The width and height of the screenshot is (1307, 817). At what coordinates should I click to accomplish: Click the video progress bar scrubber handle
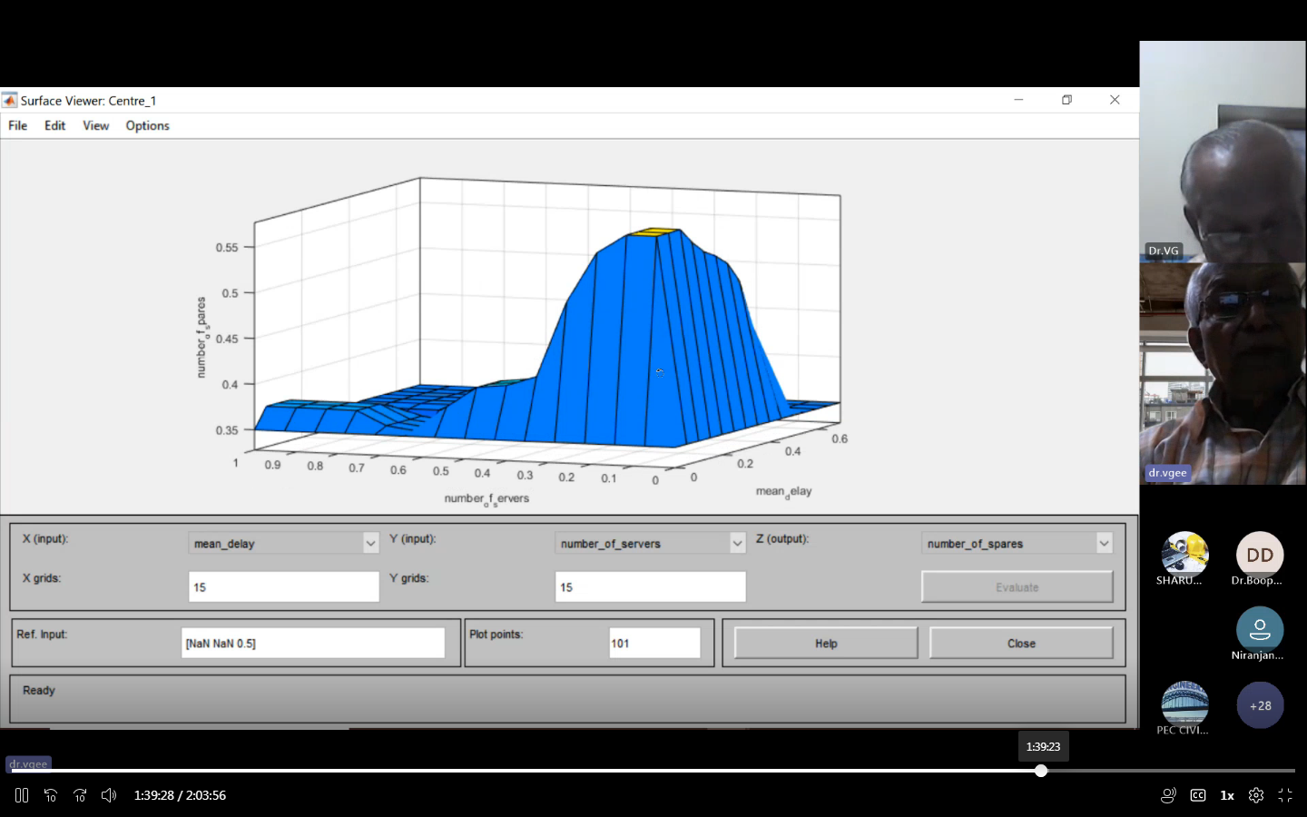tap(1041, 771)
